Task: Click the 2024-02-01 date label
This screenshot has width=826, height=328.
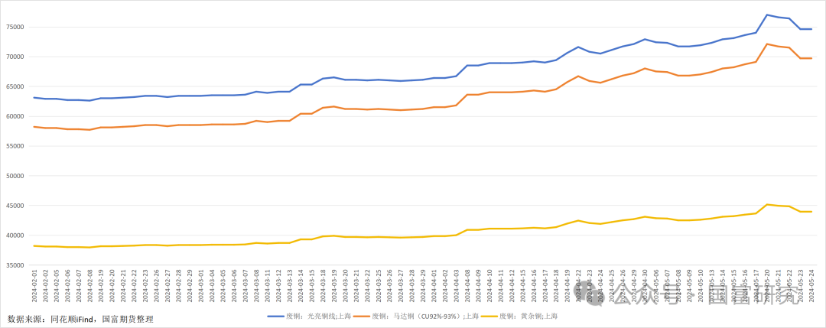Action: (x=34, y=287)
